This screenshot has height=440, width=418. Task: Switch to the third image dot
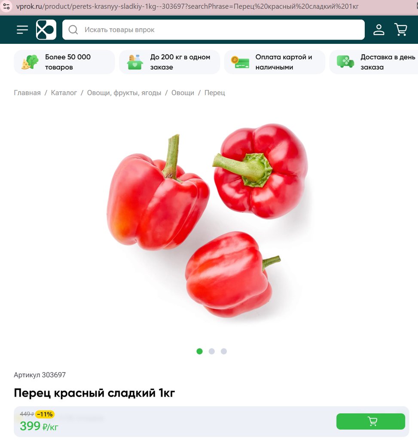tap(223, 351)
